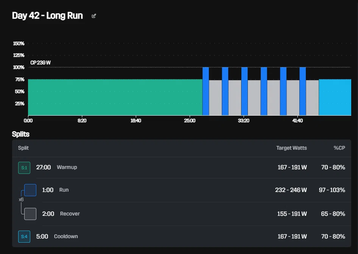Click the 232 - 246 W target value

291,190
